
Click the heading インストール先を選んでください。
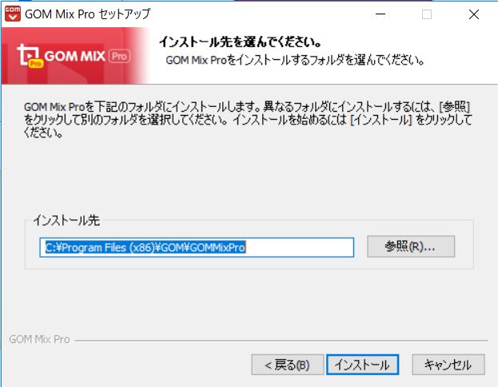point(241,41)
